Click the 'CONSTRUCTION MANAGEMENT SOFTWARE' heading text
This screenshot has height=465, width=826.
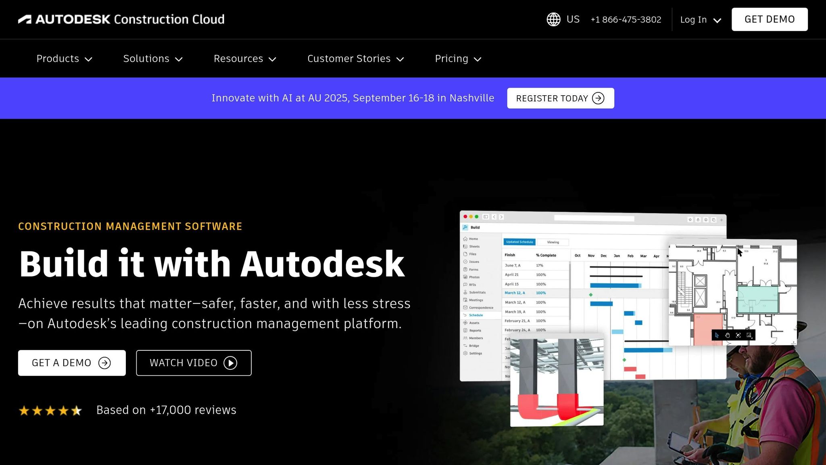point(130,226)
